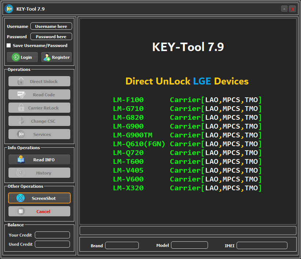Image resolution: width=301 pixels, height=259 pixels.
Task: Click the green Login arrow icon
Action: tap(16, 57)
